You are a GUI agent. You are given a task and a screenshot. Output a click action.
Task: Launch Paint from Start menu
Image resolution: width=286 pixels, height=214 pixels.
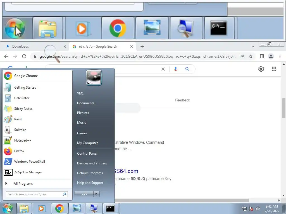coord(37,119)
